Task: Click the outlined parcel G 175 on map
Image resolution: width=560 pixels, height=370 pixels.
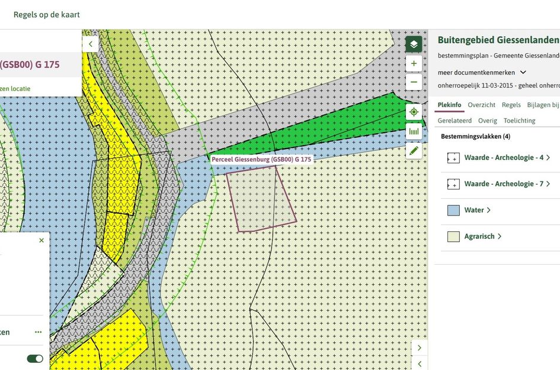Action: click(x=260, y=198)
